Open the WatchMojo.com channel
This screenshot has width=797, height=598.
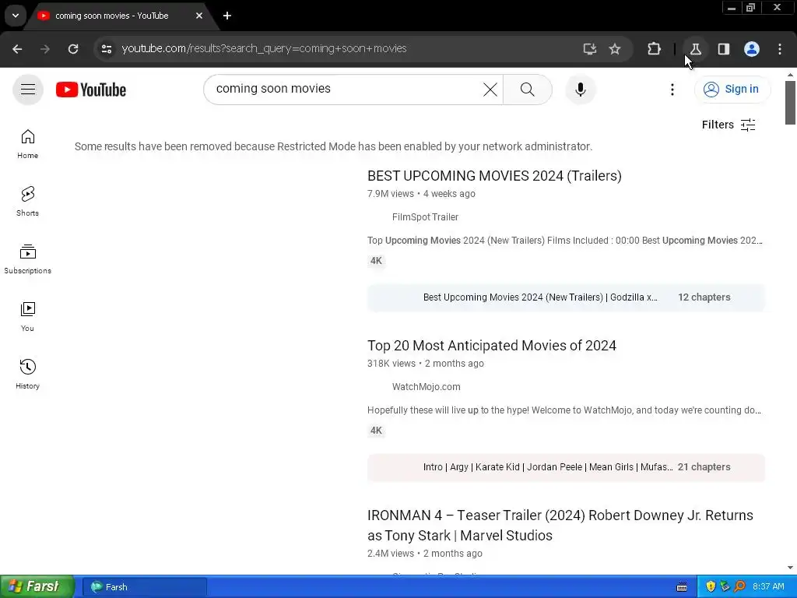[426, 387]
